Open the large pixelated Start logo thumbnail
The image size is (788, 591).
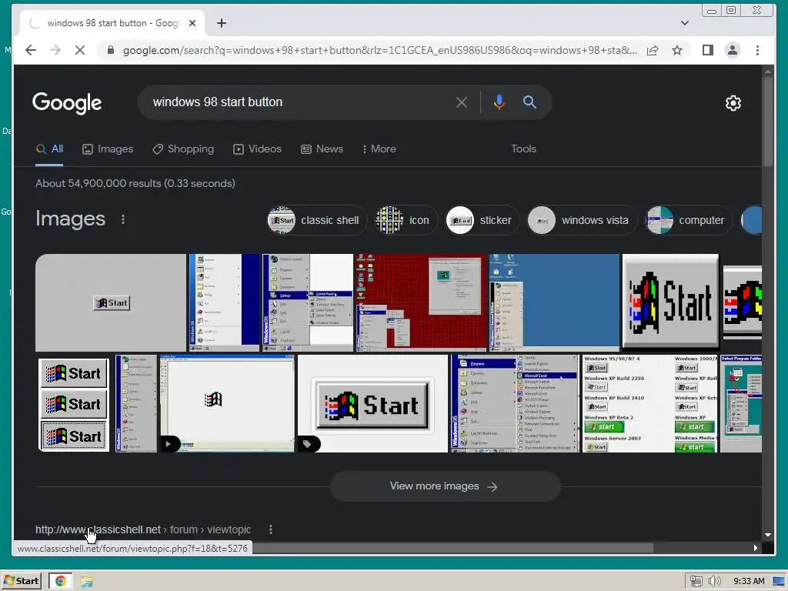[x=670, y=301]
